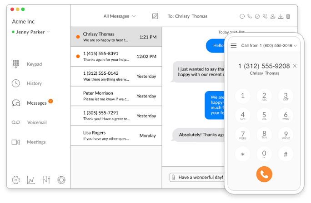Click the Absolutely! Thanks message bubble
Viewport: 311px width, 203px height.
(x=198, y=135)
